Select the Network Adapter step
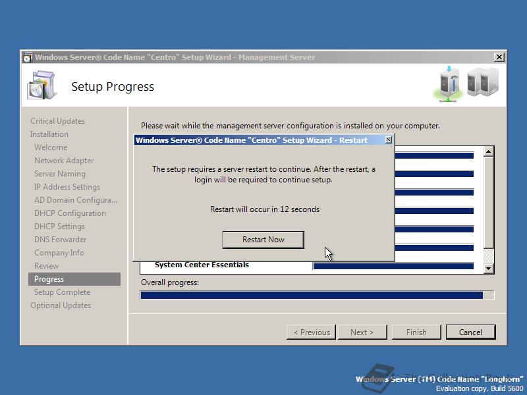 [x=64, y=161]
